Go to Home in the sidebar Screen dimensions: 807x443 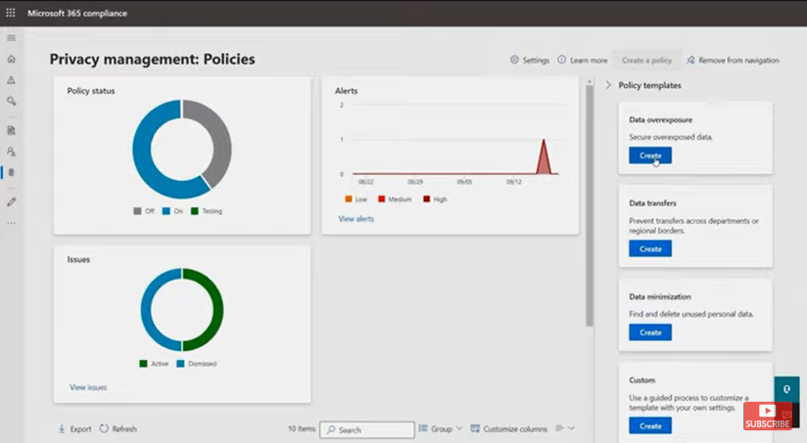pyautogui.click(x=12, y=59)
